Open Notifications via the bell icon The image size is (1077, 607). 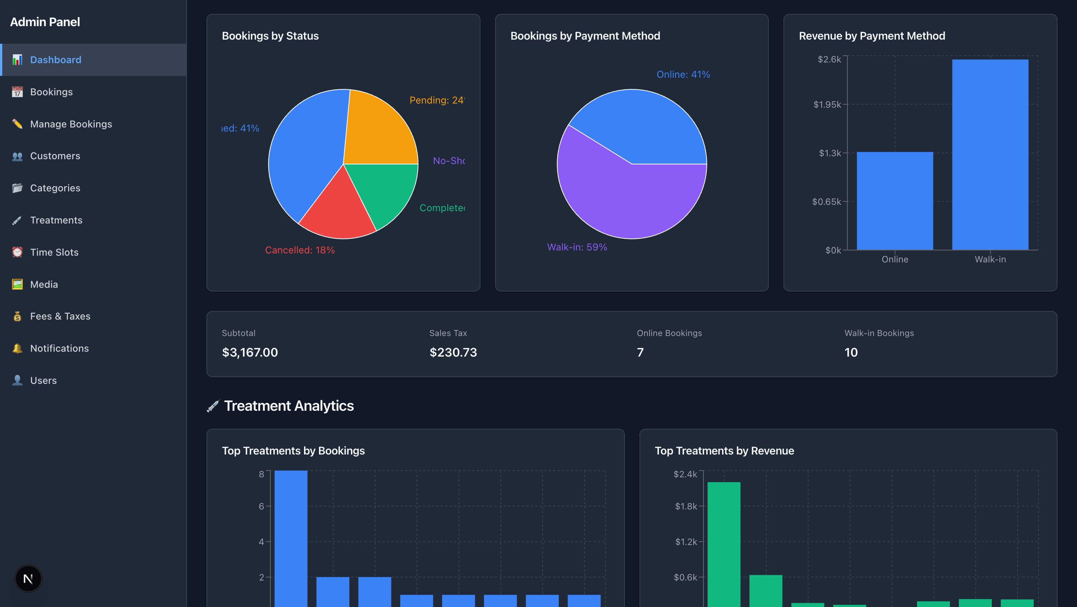17,348
